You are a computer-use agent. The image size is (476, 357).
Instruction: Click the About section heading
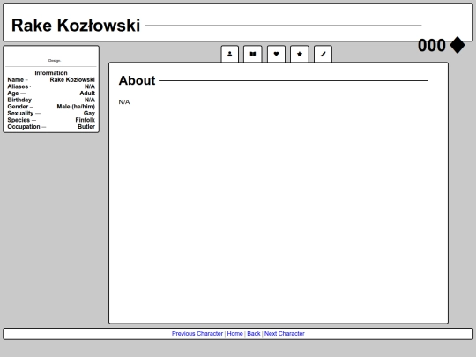137,80
